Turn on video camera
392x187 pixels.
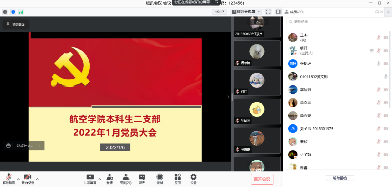pos(28,179)
